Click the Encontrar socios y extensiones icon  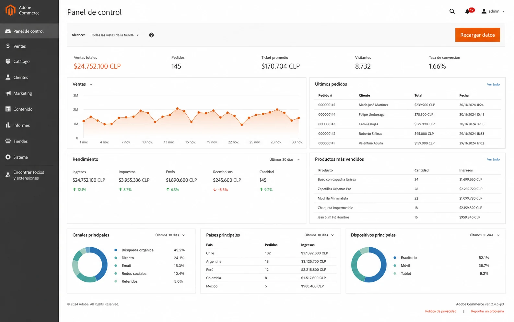click(x=8, y=175)
